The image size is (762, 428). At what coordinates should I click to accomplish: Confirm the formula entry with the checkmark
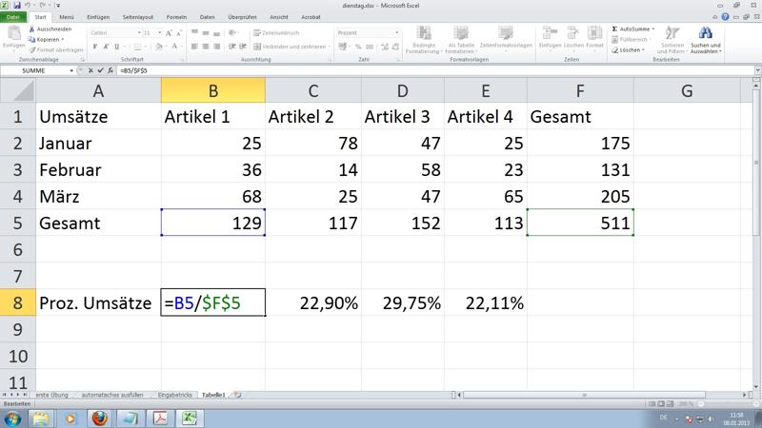coord(101,70)
